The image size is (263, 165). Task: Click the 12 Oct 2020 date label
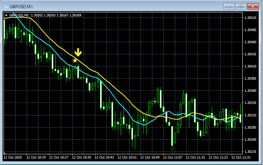point(13,157)
